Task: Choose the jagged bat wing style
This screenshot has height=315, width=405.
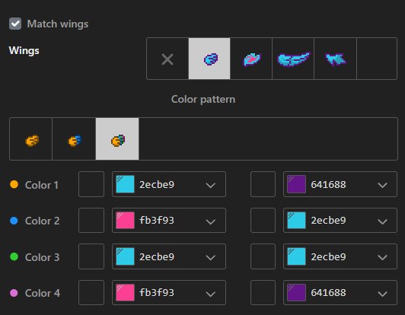Action: point(335,59)
